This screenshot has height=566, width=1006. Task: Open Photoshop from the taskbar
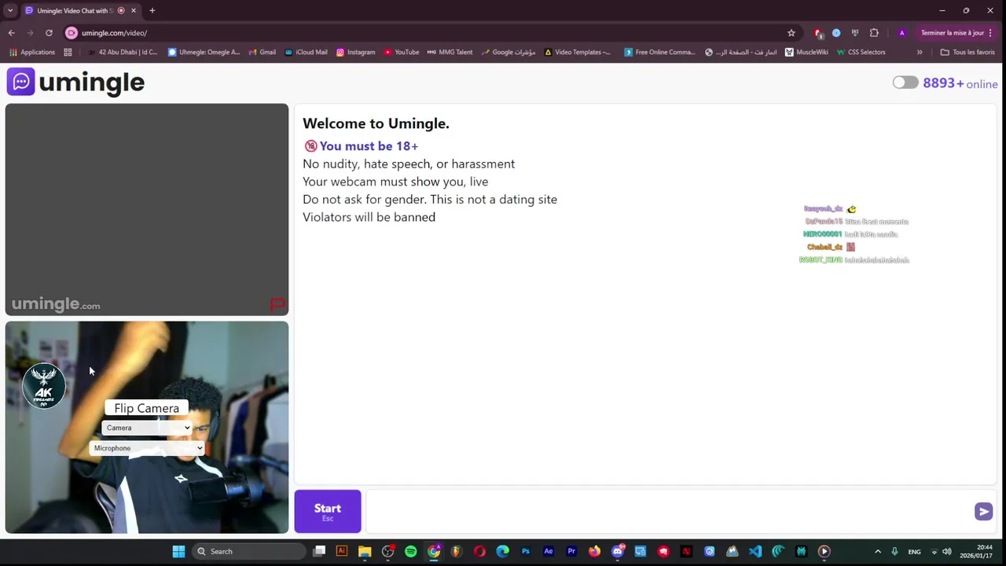click(x=526, y=551)
